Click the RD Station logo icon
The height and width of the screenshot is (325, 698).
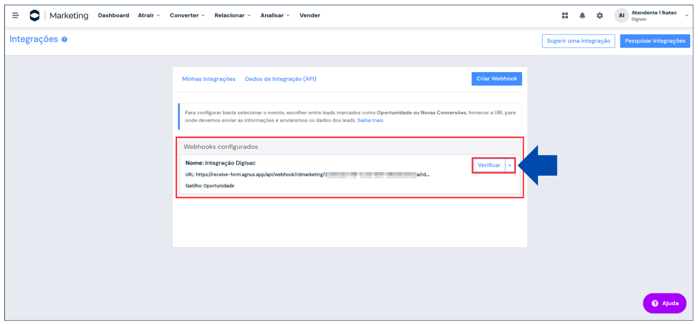[x=34, y=15]
